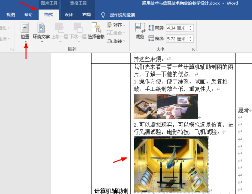Decrease width with the down stepper
Viewport: 252px width, 194px height.
(x=191, y=41)
